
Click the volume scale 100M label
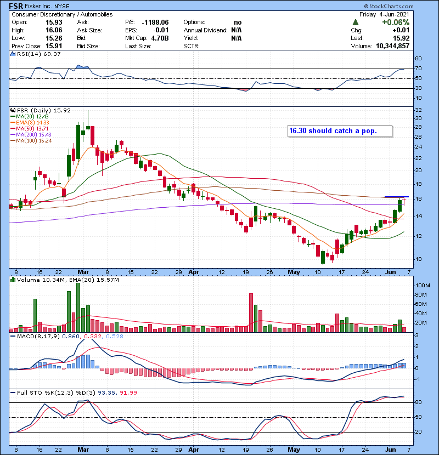pos(423,285)
